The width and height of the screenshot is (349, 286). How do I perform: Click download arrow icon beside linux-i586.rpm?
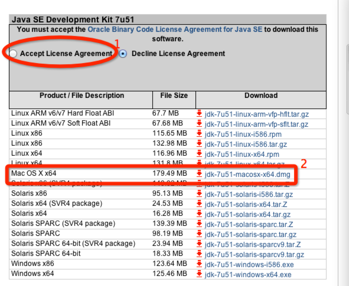pyautogui.click(x=199, y=133)
